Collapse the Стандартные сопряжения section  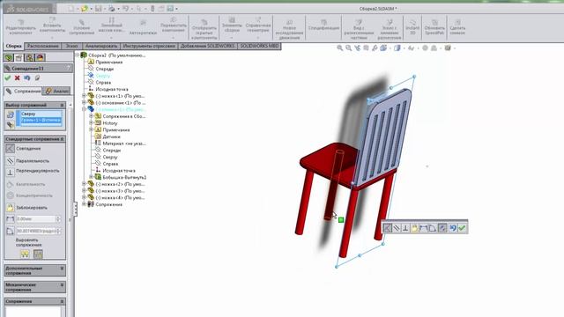[63, 139]
